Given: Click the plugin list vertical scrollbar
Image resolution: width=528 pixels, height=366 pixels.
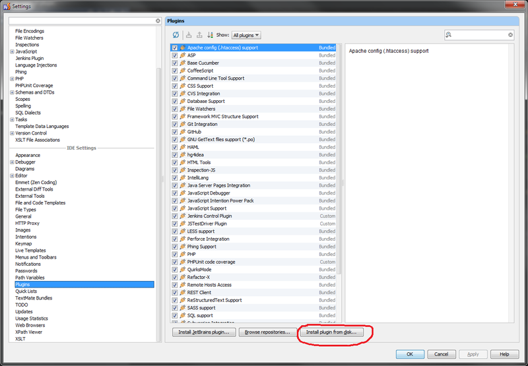Looking at the screenshot, I should click(339, 158).
